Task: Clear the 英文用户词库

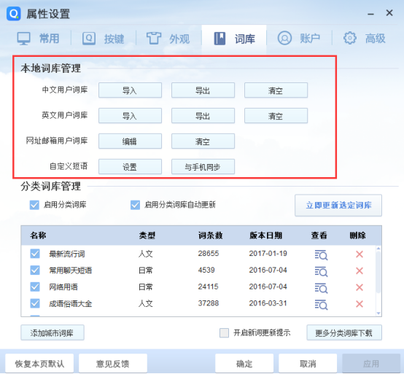Action: pyautogui.click(x=276, y=116)
